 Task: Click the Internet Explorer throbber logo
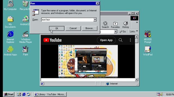coord(134,18)
